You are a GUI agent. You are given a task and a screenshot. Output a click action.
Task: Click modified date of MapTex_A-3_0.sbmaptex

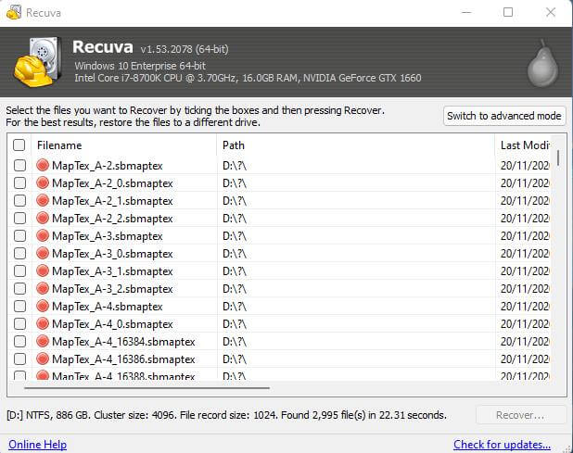[x=525, y=253]
